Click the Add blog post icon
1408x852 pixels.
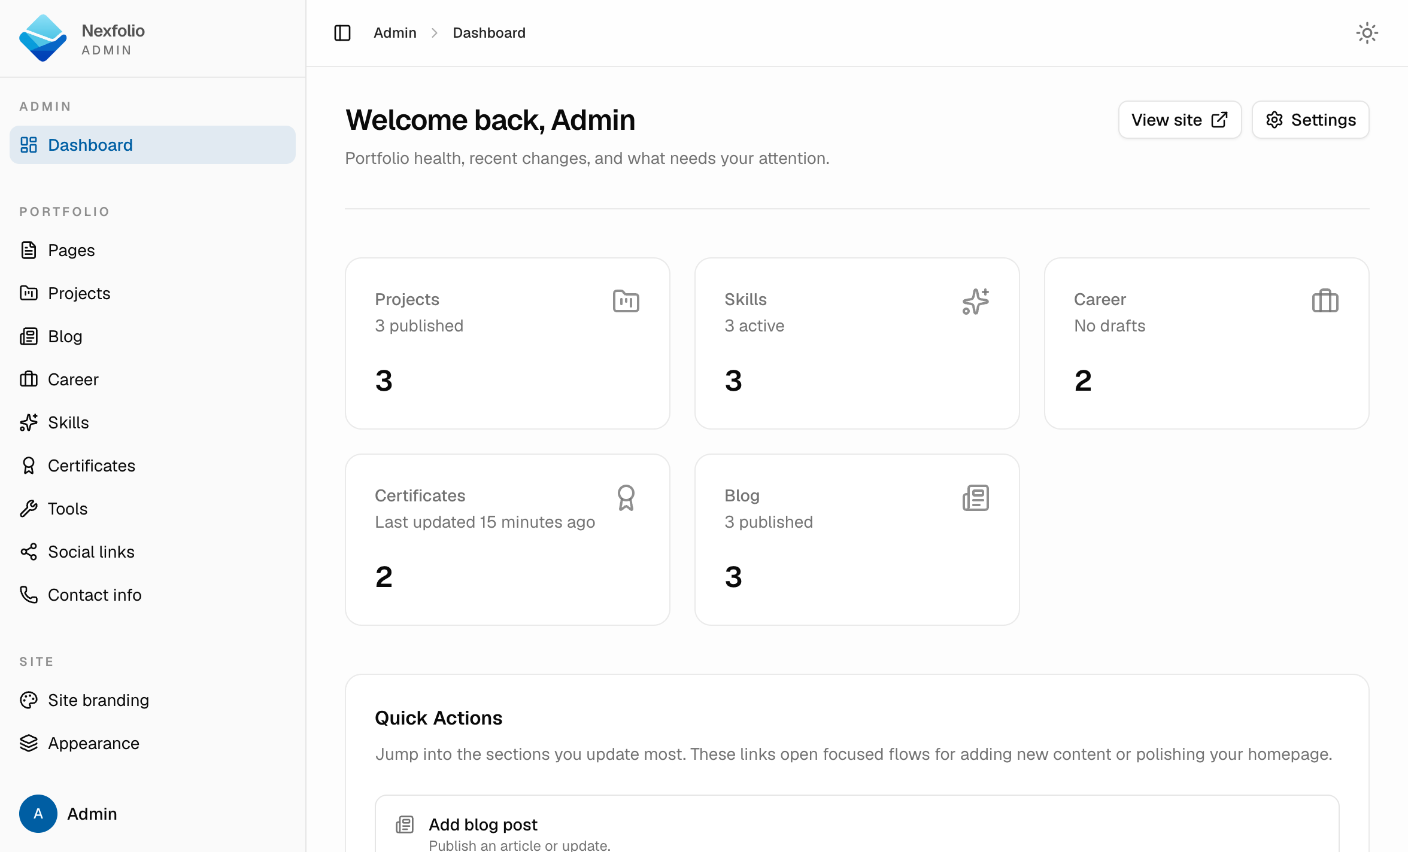point(405,824)
